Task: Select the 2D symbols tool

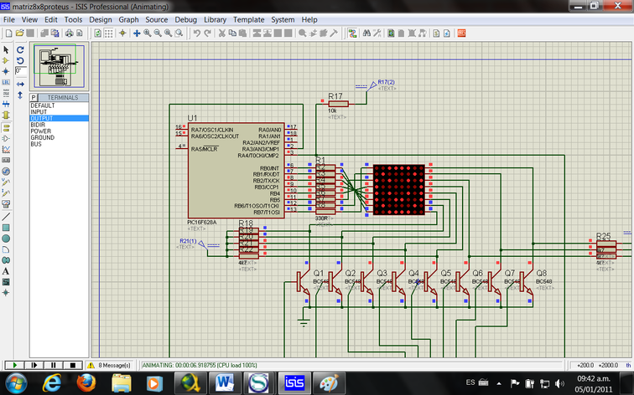Action: (x=6, y=282)
